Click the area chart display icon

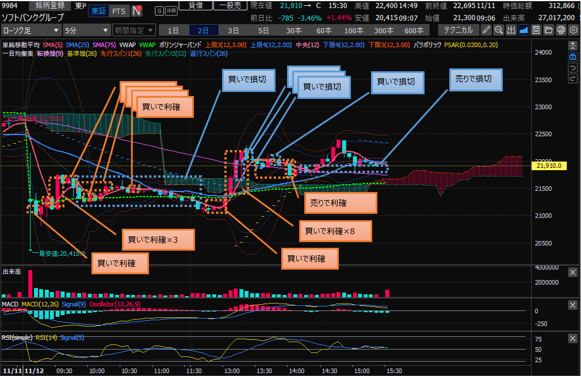click(523, 30)
